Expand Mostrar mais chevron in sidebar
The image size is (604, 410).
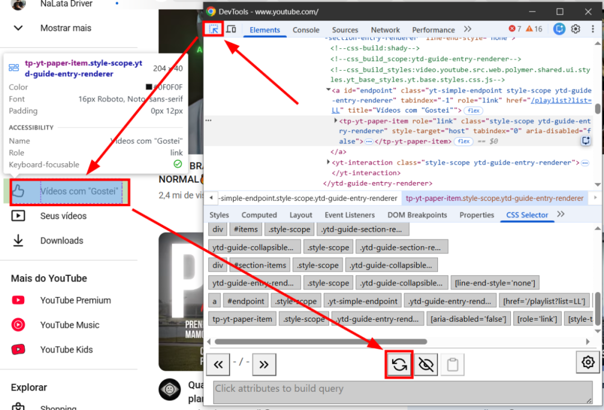click(18, 28)
